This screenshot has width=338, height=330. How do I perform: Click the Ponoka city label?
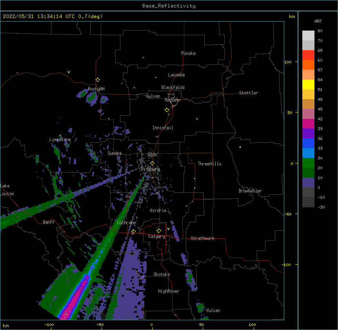(x=188, y=53)
